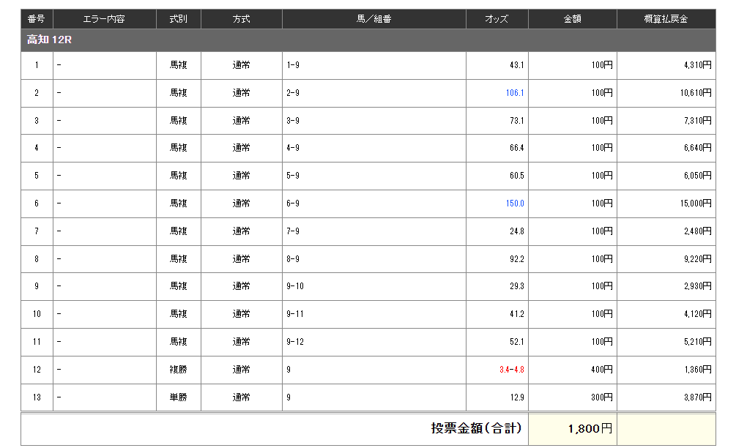Screen dimensions: 747x448
Task: Select the 400円 amount cell
Action: click(573, 370)
